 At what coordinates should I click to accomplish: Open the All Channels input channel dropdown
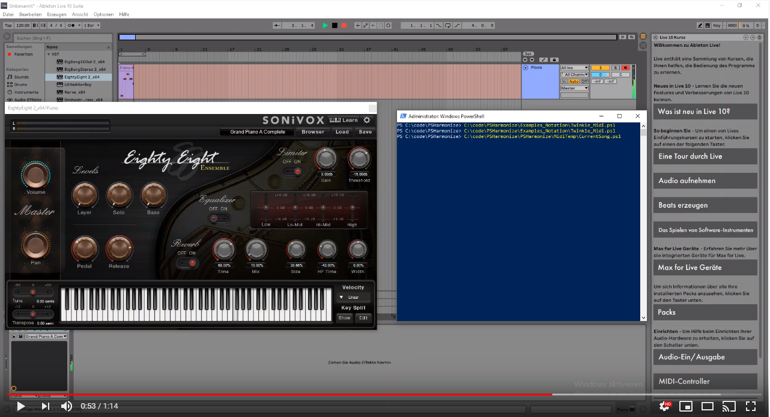(x=574, y=74)
